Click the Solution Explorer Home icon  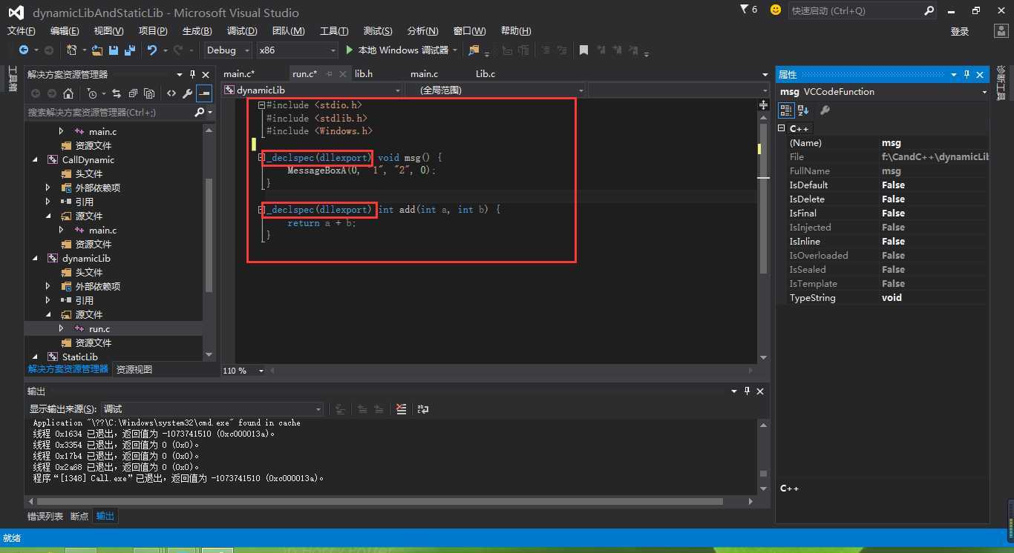68,93
